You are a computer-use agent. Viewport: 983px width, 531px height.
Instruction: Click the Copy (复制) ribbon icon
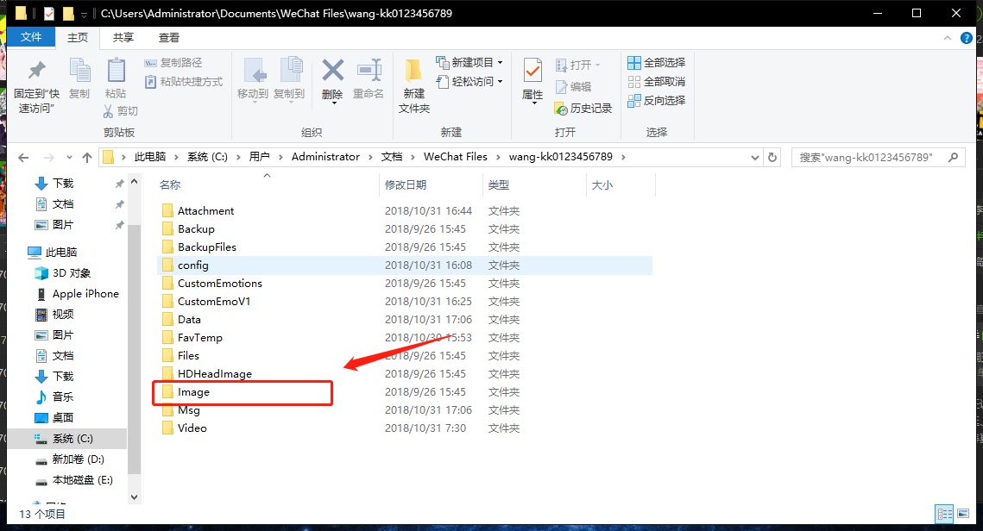tap(79, 81)
